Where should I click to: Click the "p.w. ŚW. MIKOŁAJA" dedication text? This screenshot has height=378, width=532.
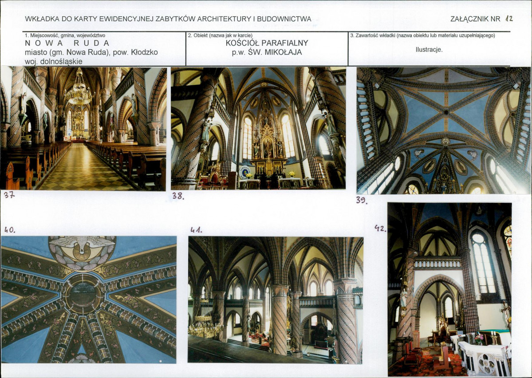tap(267, 52)
